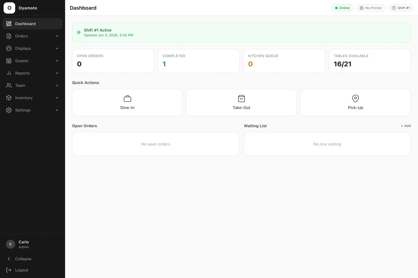The width and height of the screenshot is (418, 278).
Task: Open the Open Orders stat card
Action: pos(113,61)
